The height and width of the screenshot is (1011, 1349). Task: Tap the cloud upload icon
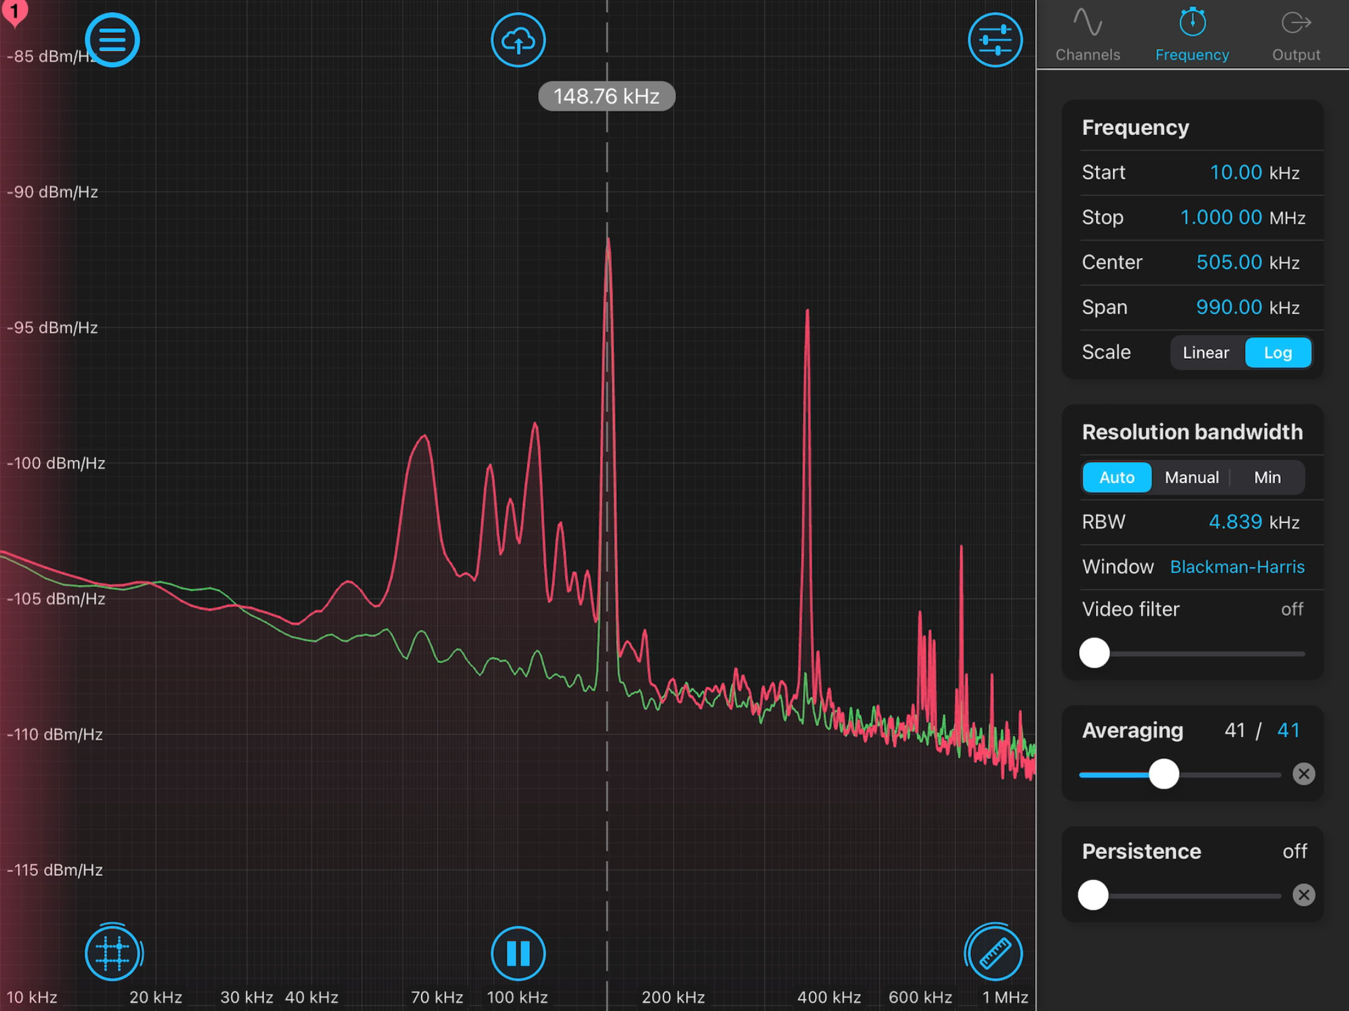tap(518, 40)
